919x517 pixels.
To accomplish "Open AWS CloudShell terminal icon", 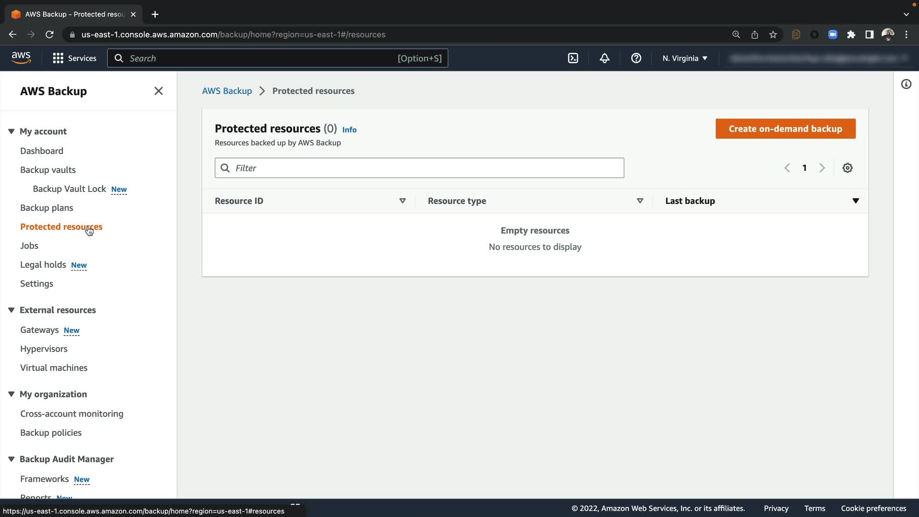I will (x=573, y=58).
